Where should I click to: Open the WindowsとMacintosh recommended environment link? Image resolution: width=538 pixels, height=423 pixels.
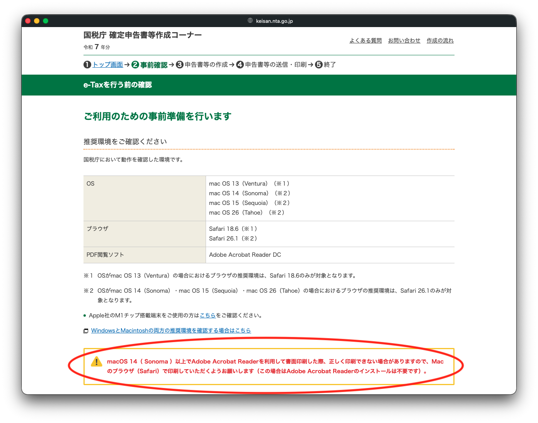pyautogui.click(x=171, y=331)
